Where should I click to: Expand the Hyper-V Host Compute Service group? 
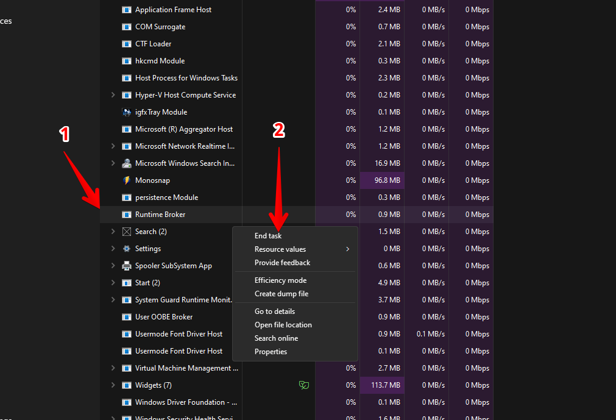113,95
